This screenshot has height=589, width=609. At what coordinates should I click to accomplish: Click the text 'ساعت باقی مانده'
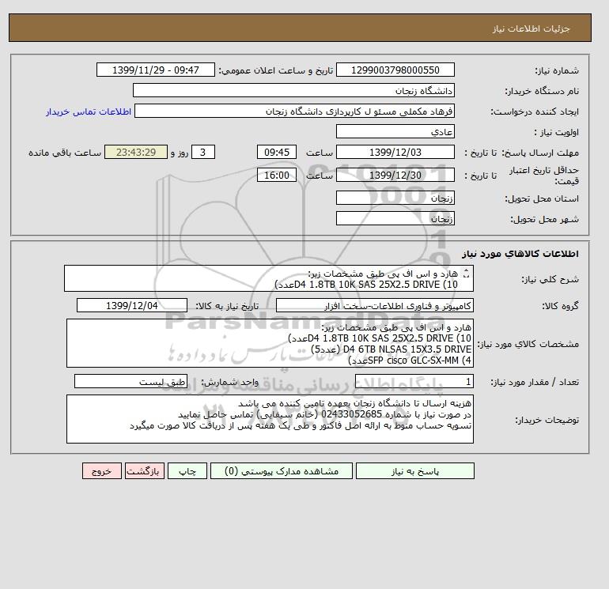(x=65, y=153)
